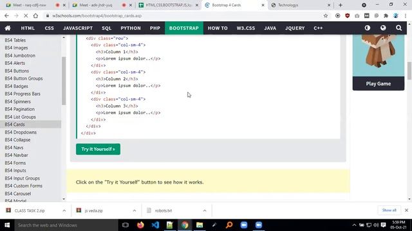Viewport: 412px width, 231px height.
Task: Open the JAVASCRIPT menu item
Action: [78, 28]
